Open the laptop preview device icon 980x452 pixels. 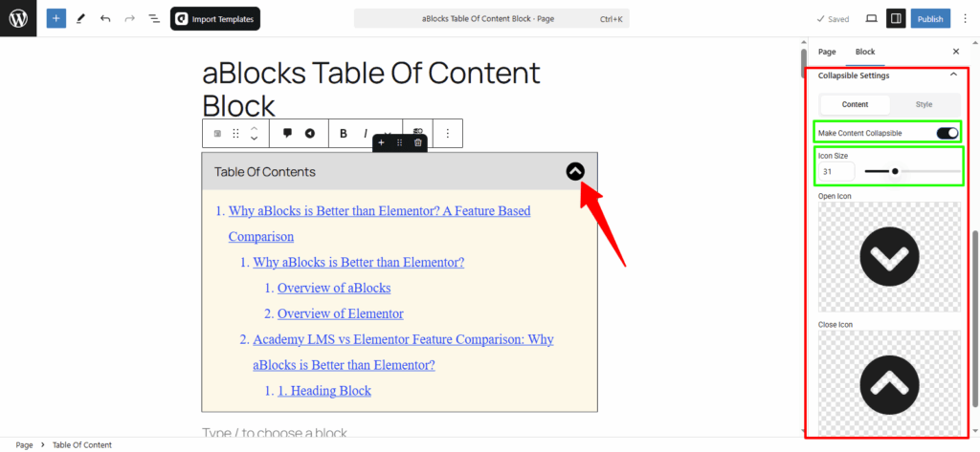click(871, 19)
